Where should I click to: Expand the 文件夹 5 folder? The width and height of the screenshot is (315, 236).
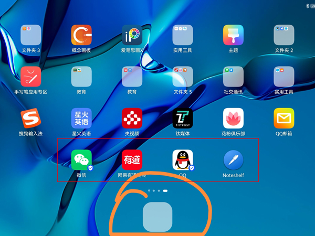click(x=183, y=77)
